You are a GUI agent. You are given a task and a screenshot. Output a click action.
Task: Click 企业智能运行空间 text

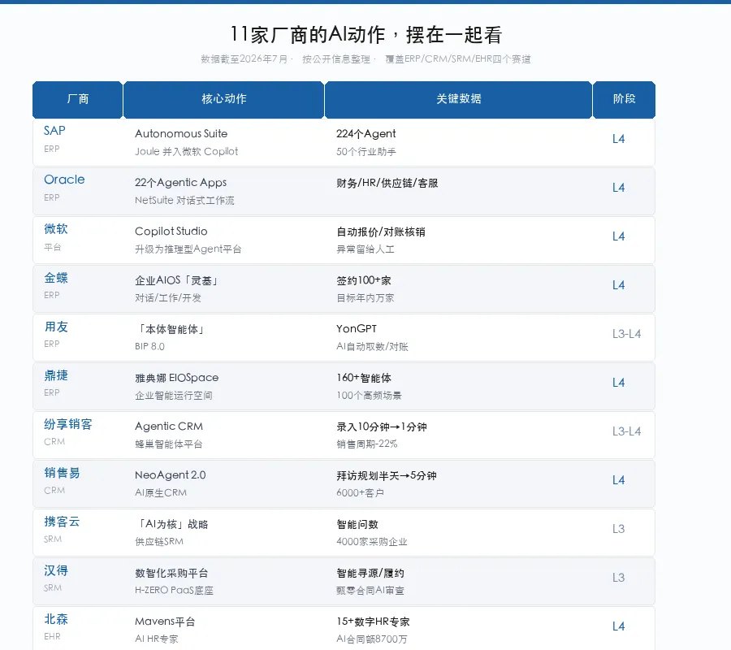point(174,396)
